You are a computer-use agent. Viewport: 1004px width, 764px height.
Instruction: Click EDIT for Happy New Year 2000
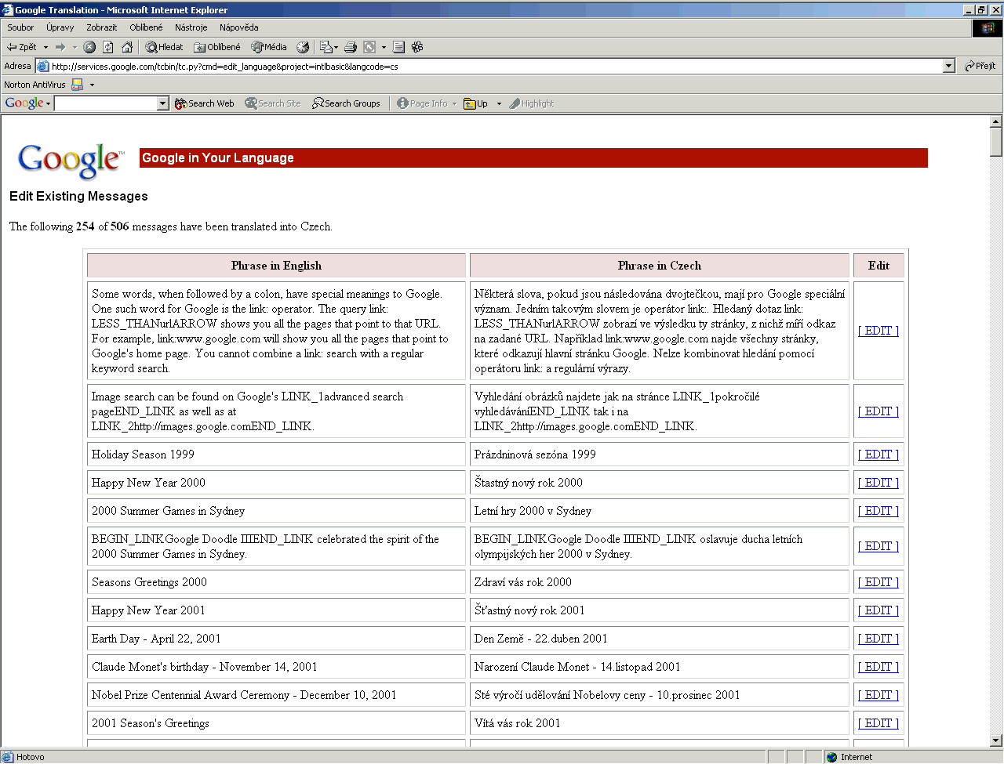click(878, 483)
